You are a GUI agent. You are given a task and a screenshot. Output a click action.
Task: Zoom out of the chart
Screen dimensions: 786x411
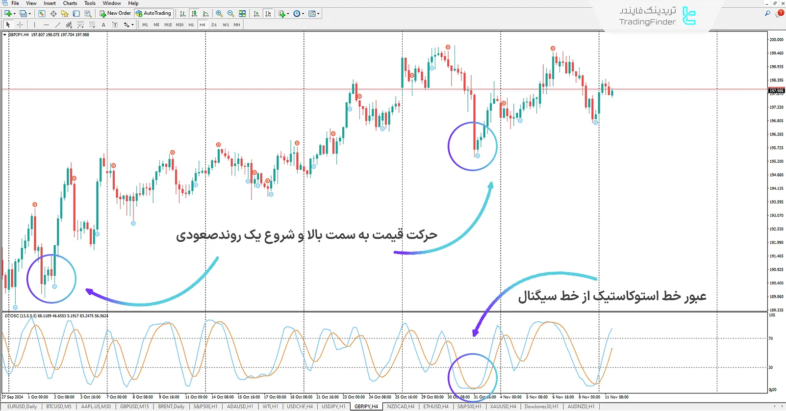click(x=230, y=14)
